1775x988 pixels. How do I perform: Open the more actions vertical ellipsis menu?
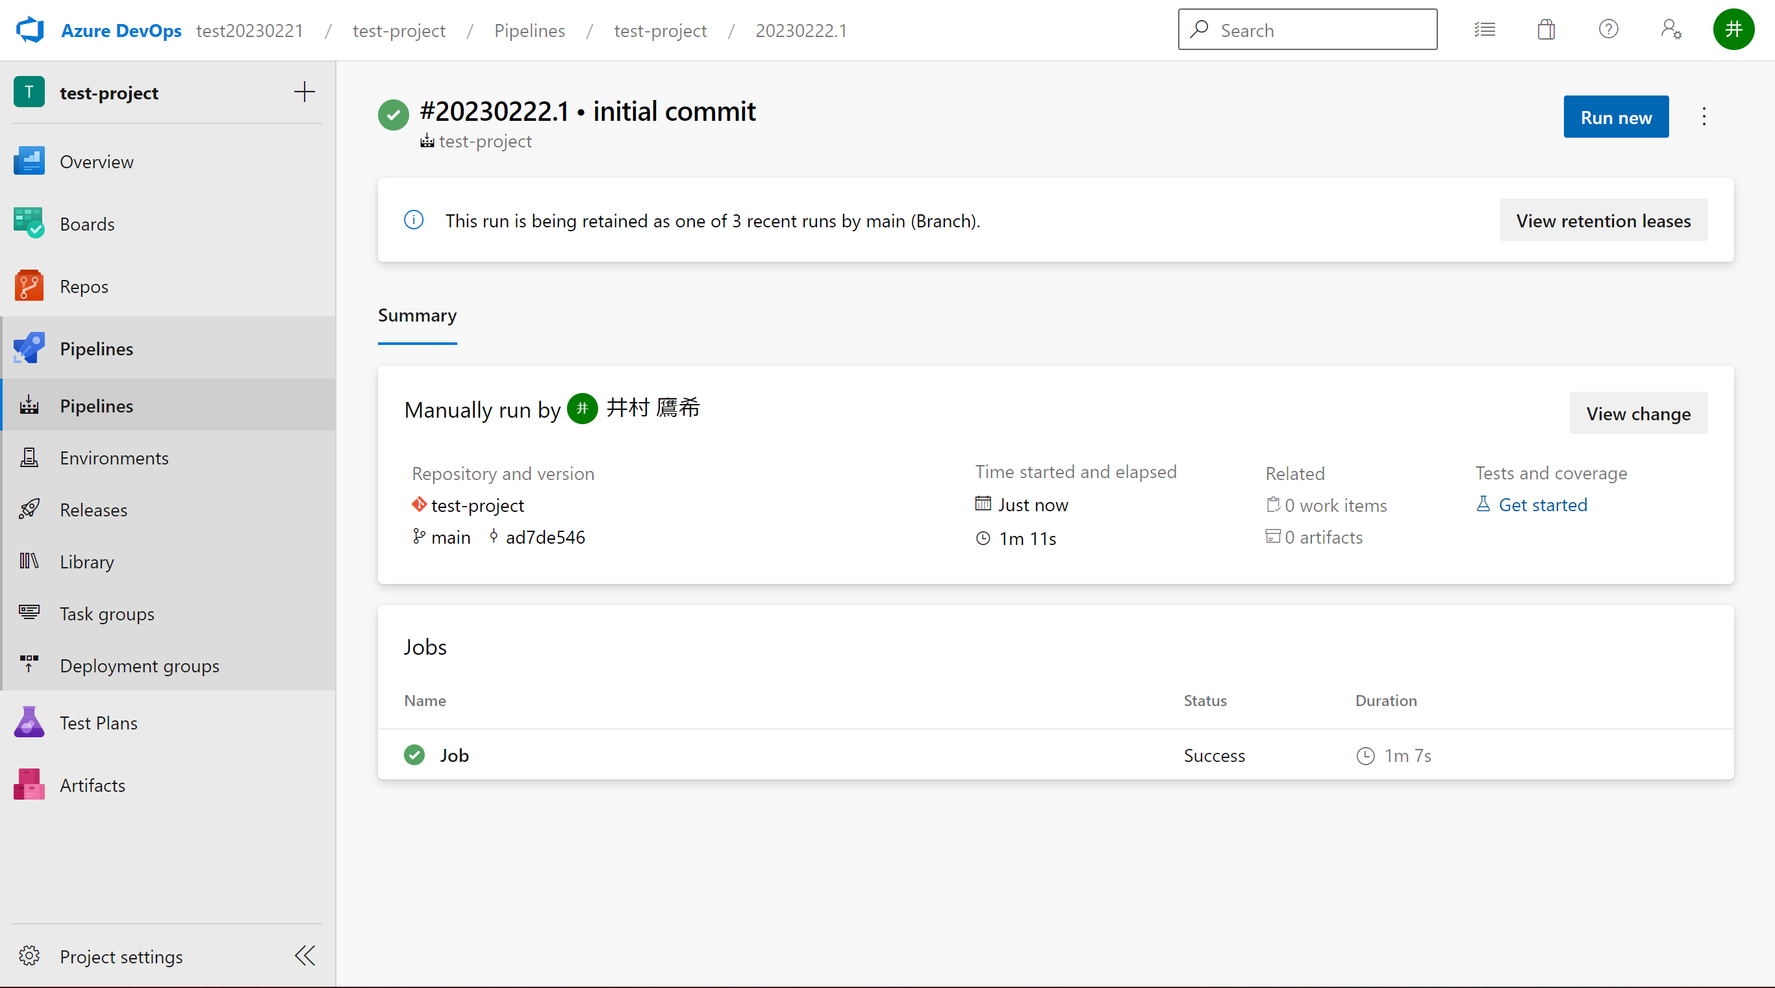point(1704,116)
